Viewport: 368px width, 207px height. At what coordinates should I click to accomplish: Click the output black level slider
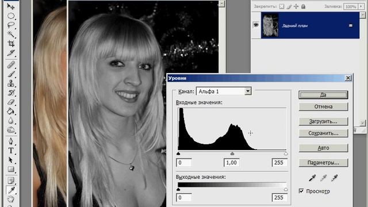(178, 189)
